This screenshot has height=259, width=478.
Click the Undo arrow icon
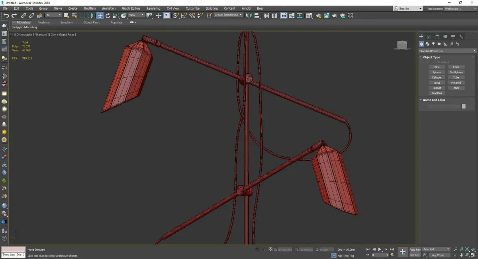tap(6, 16)
